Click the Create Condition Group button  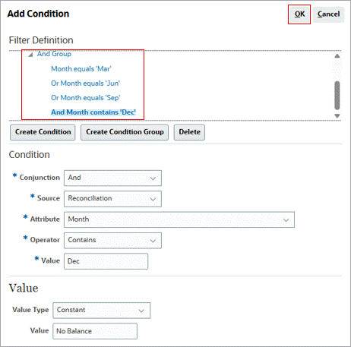(x=125, y=132)
